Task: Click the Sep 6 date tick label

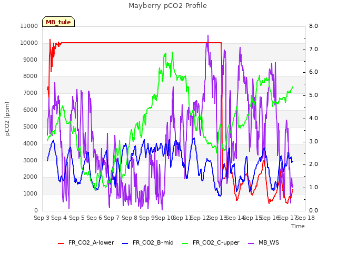Action: [x=94, y=218]
